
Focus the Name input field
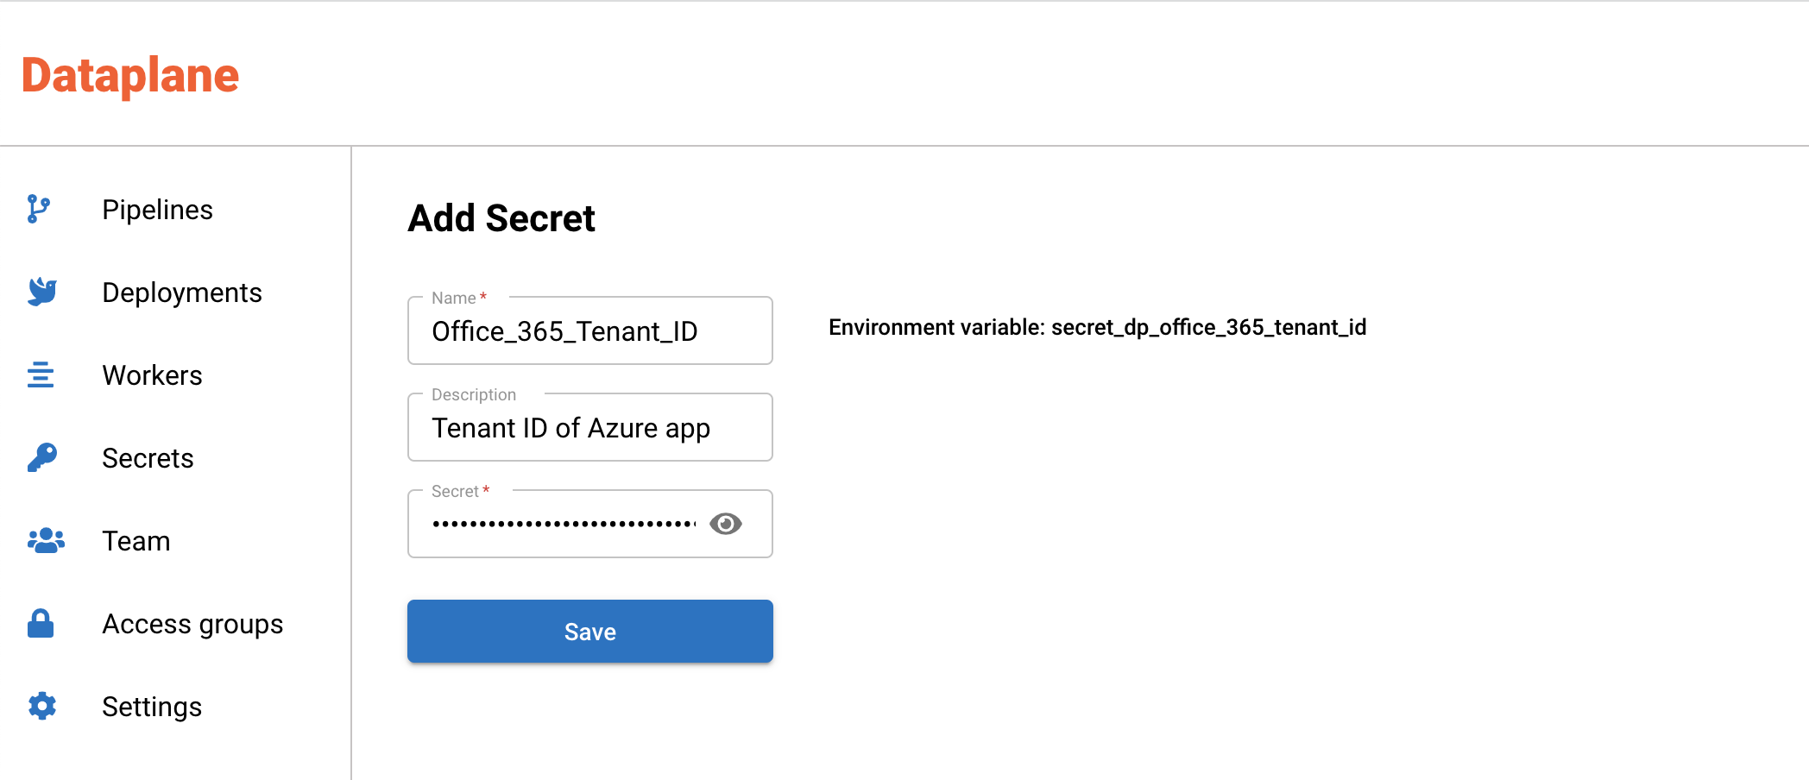point(589,331)
